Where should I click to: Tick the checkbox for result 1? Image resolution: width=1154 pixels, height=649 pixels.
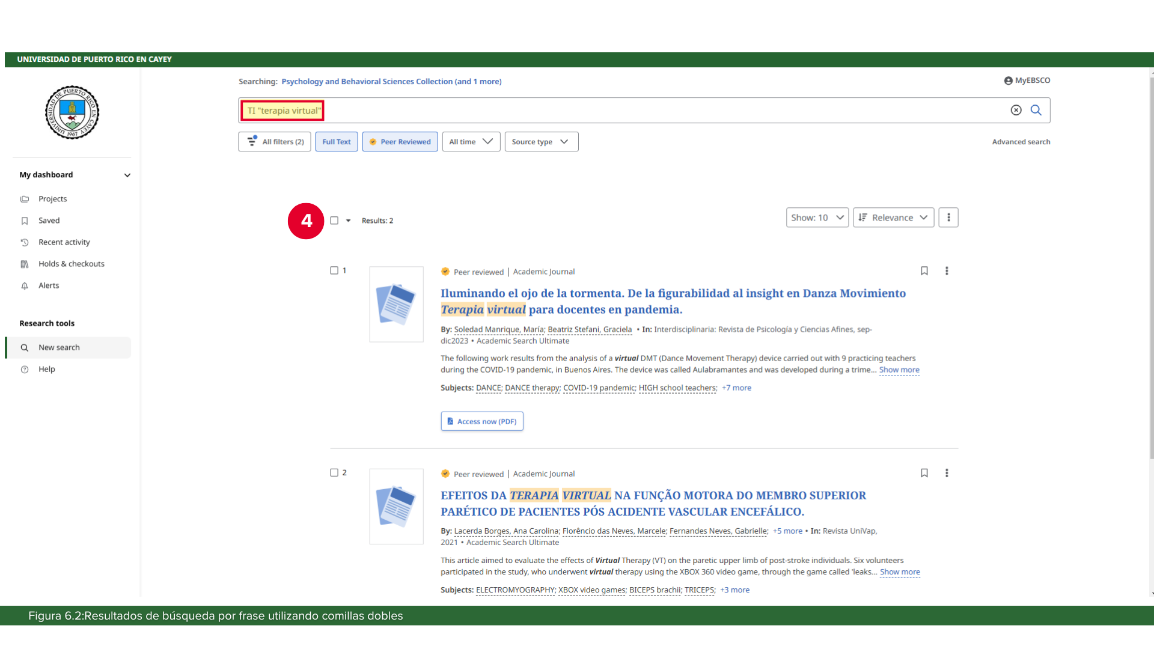pyautogui.click(x=334, y=270)
